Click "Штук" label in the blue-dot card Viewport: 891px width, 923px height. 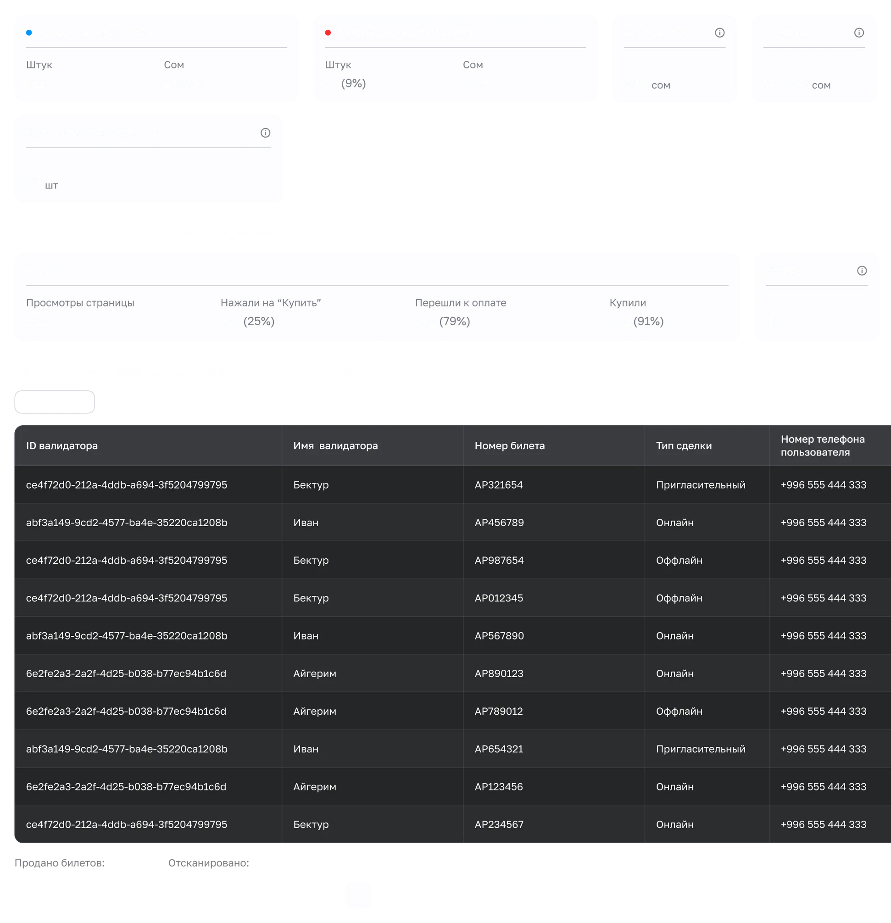39,65
